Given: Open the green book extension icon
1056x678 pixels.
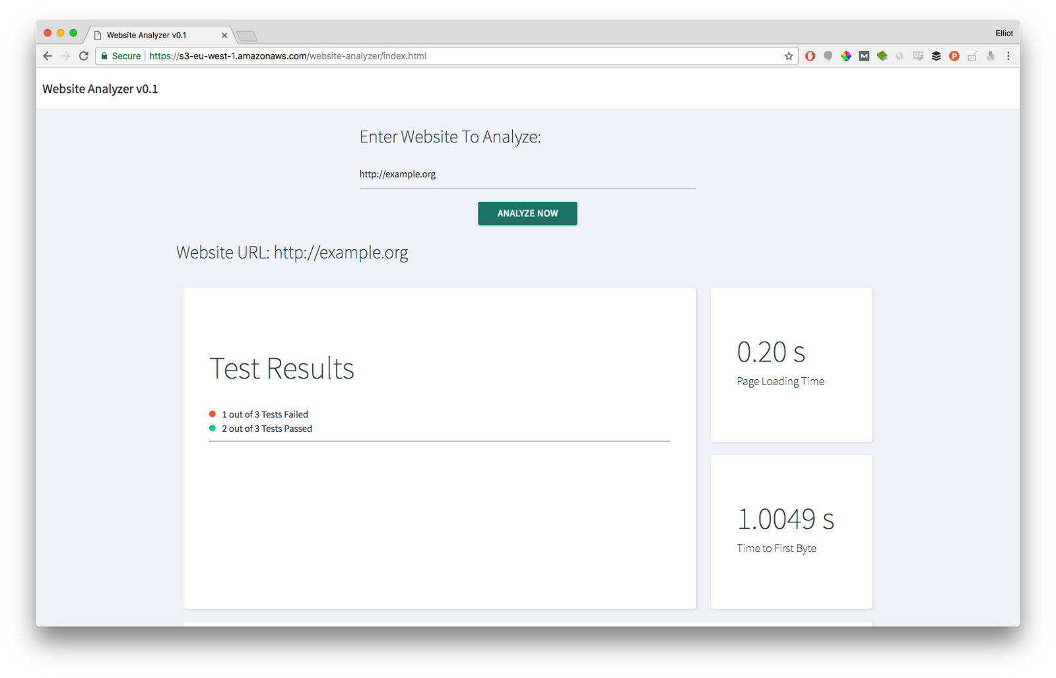Looking at the screenshot, I should coord(882,56).
